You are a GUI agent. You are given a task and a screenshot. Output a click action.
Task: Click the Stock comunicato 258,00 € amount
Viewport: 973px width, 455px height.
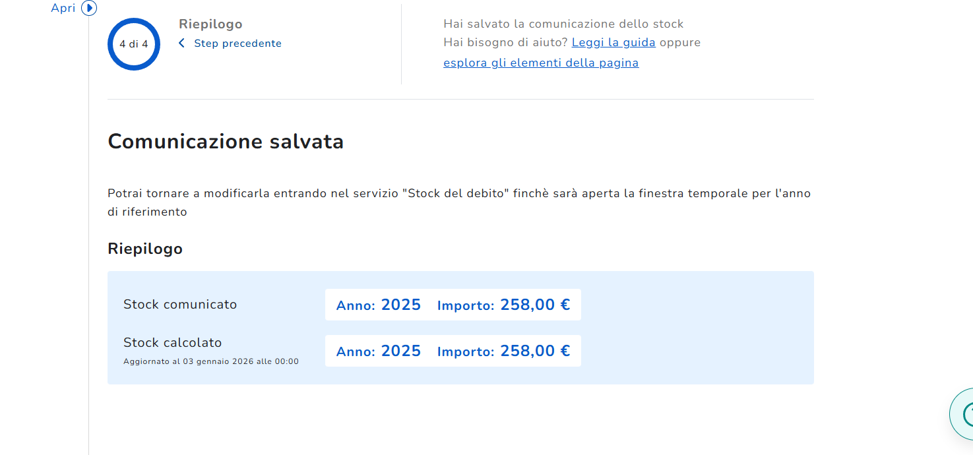535,305
